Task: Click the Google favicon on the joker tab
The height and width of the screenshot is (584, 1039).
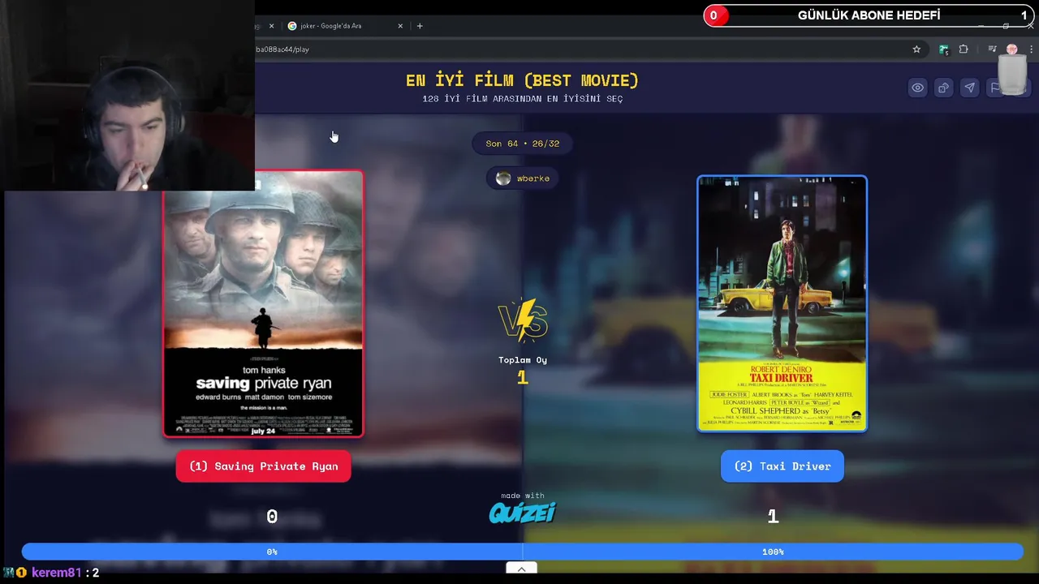Action: click(292, 26)
